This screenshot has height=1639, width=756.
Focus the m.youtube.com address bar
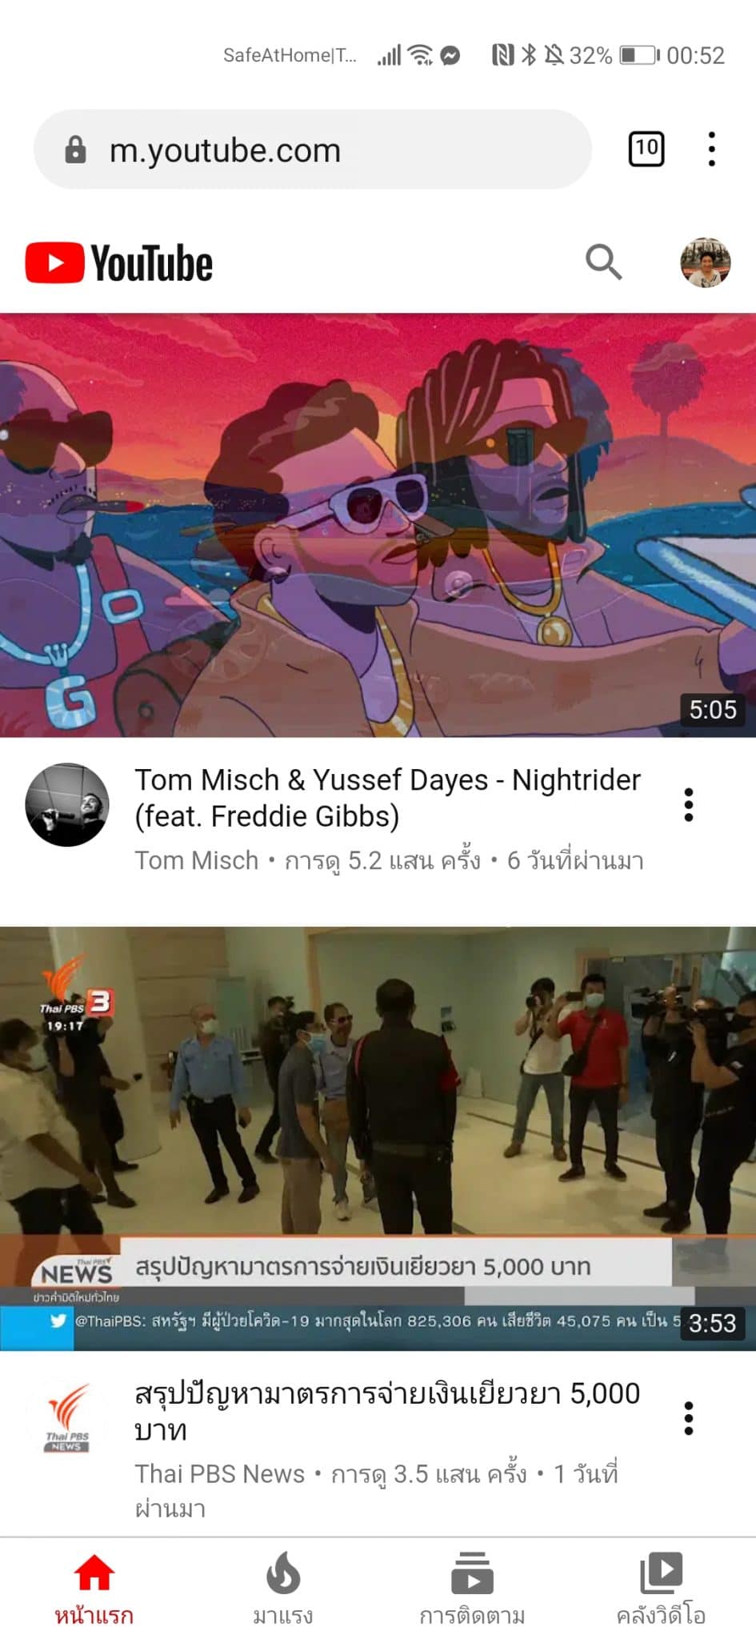click(x=312, y=150)
